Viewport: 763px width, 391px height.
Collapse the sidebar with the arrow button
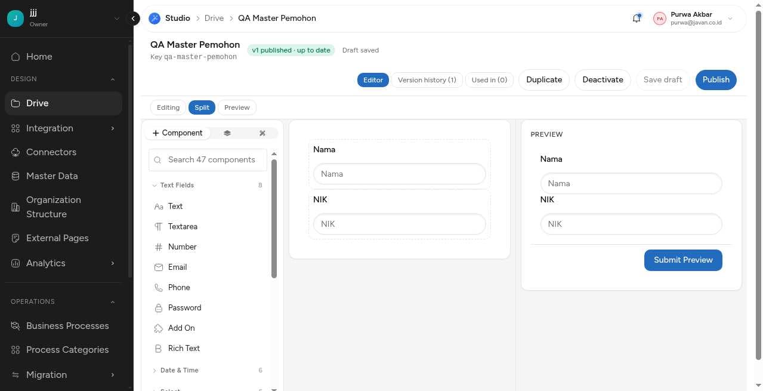134,19
